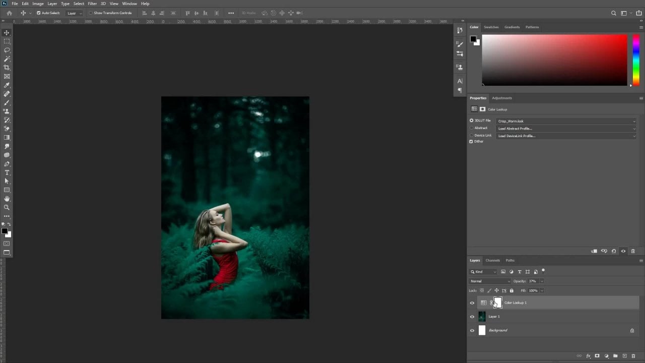Uncheck the Dither checkbox
Screen dimensions: 645x363
471,141
